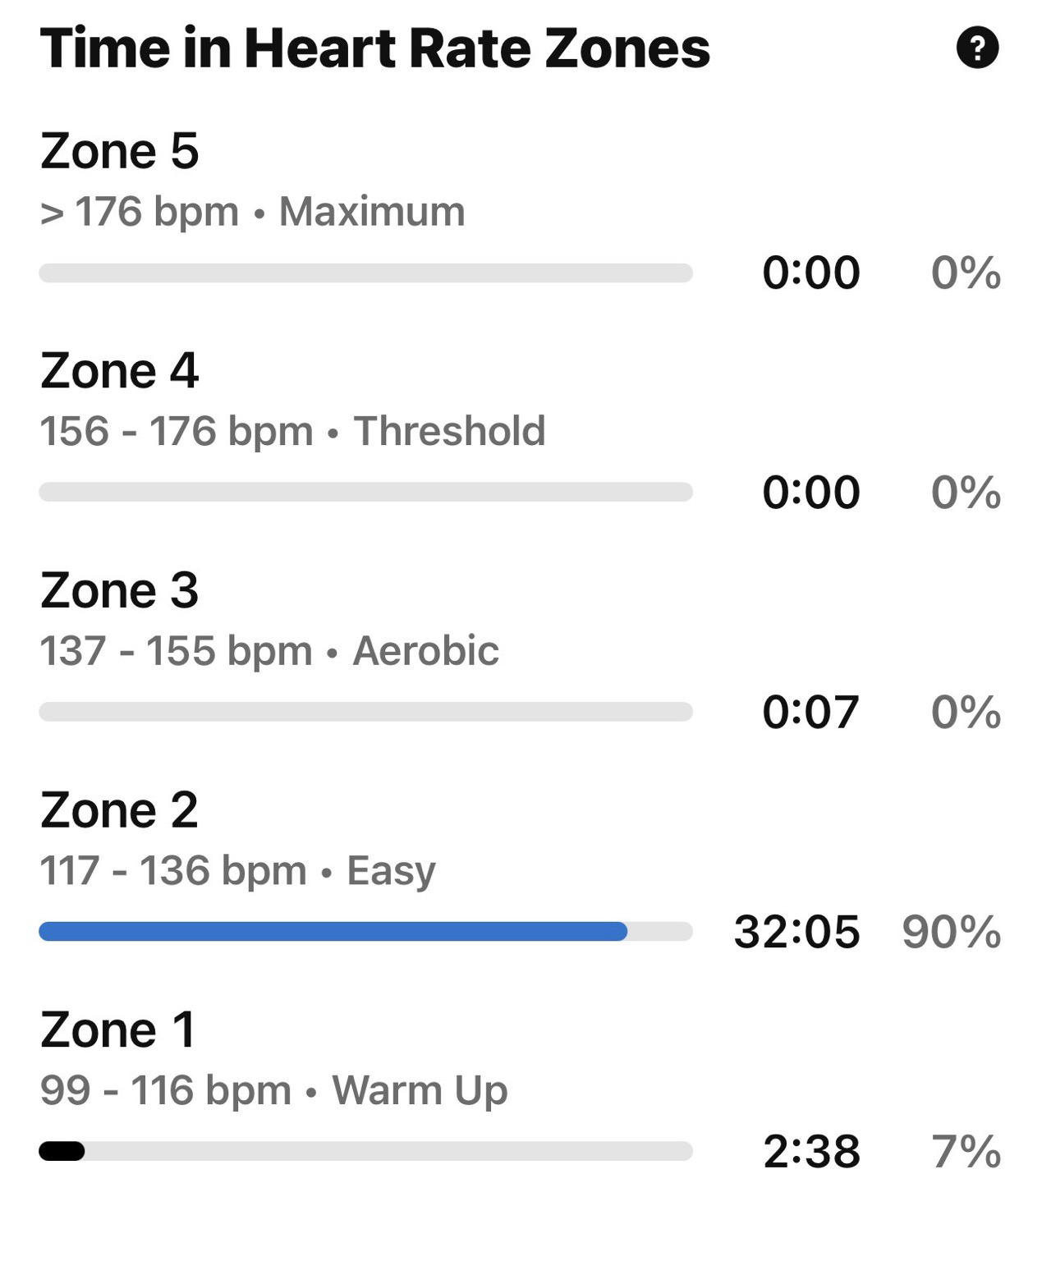
Task: Tap the Zone 5 bpm range description
Action: (252, 212)
